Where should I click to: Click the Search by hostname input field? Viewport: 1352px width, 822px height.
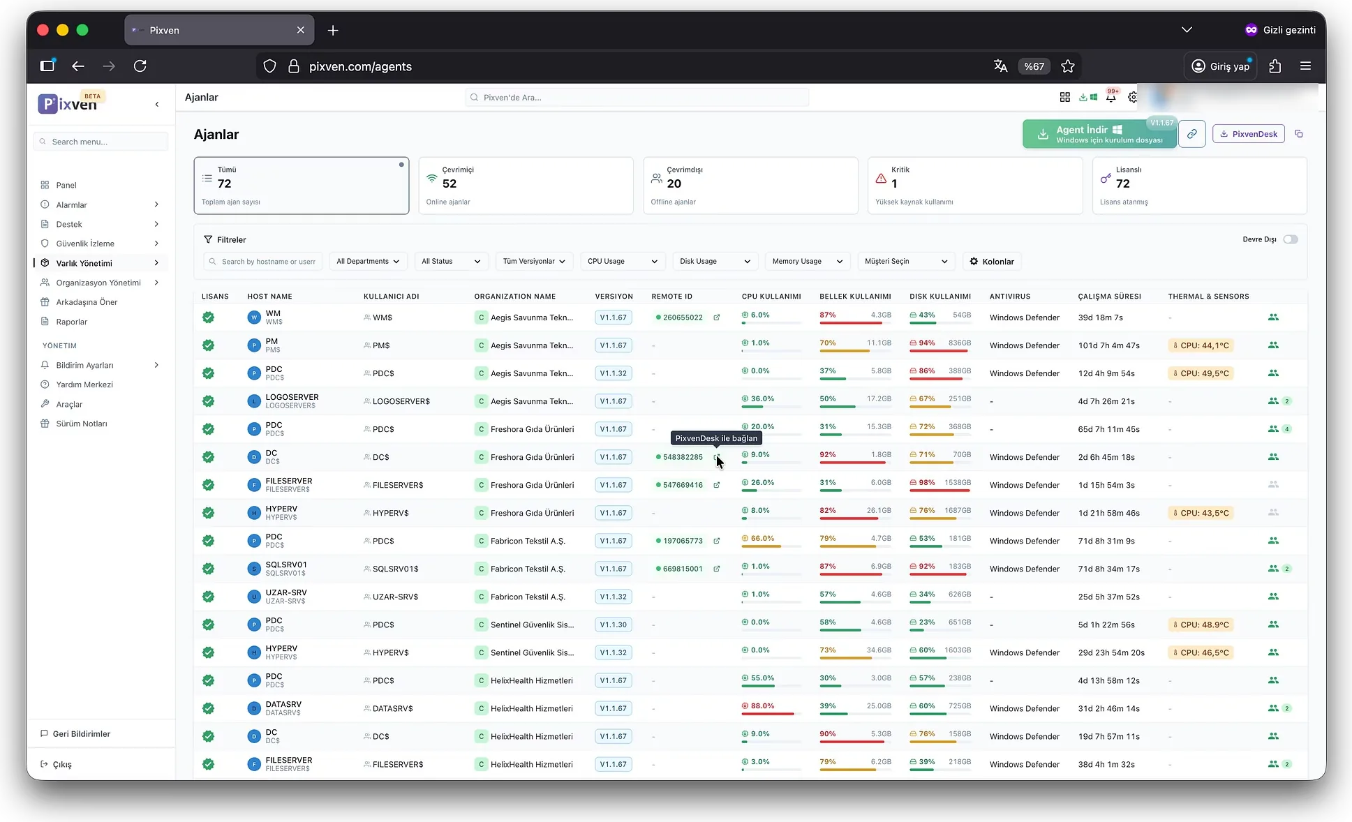tap(263, 262)
